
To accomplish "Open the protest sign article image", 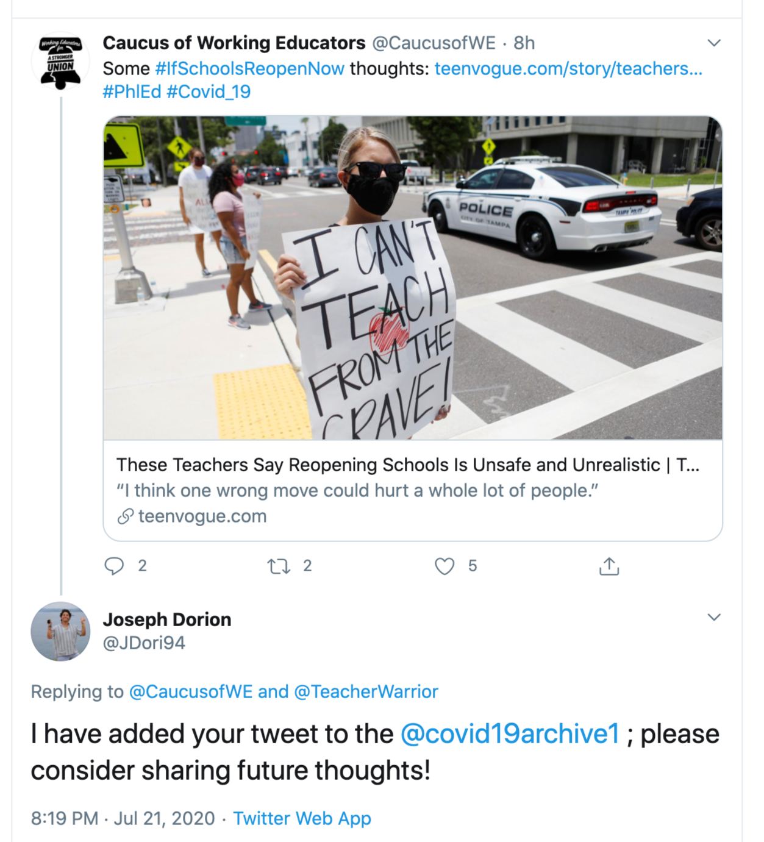I will (412, 277).
